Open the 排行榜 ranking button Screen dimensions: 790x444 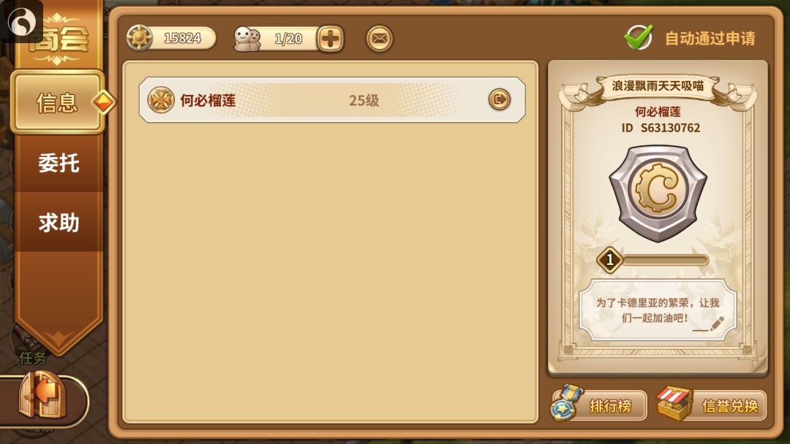(598, 405)
